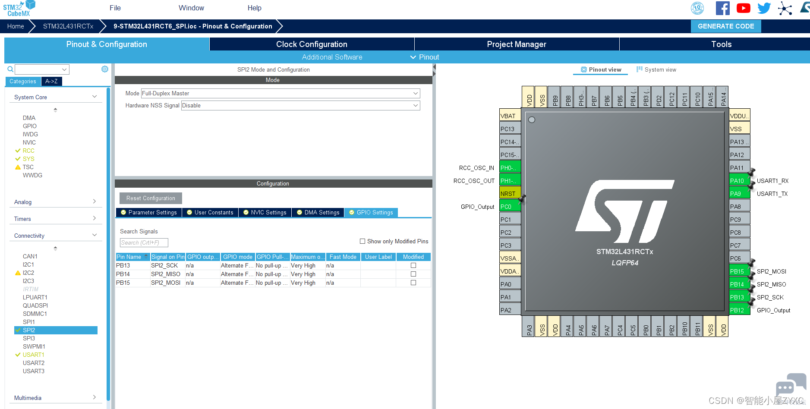Select GPIO in System Core list
Viewport: 810px width, 409px height.
(30, 126)
